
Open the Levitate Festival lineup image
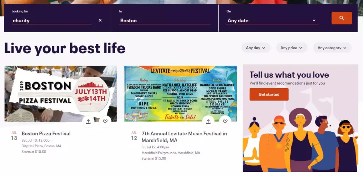click(x=180, y=94)
